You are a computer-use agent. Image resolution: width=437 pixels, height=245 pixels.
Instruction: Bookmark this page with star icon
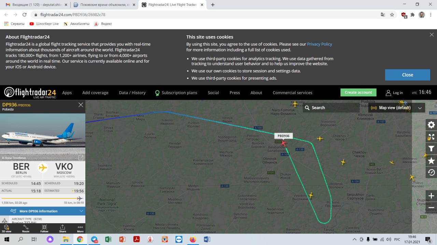pyautogui.click(x=392, y=15)
